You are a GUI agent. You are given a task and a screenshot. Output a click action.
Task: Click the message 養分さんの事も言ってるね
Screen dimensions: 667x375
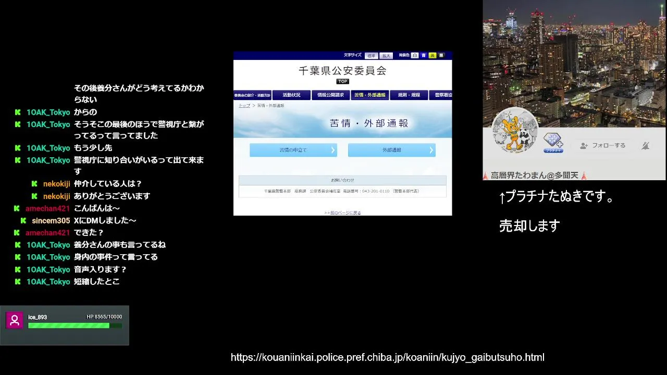(120, 245)
